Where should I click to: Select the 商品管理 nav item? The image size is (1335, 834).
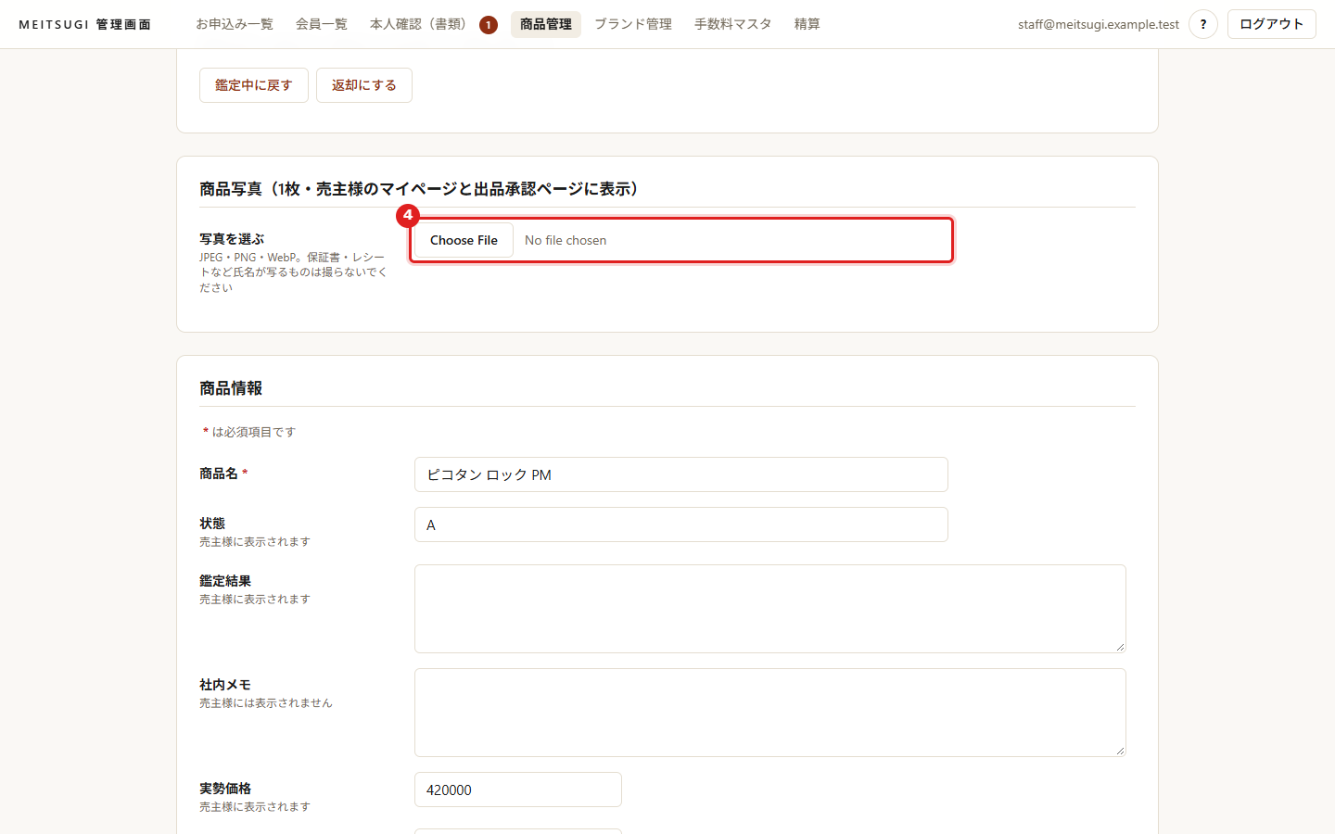(x=546, y=24)
